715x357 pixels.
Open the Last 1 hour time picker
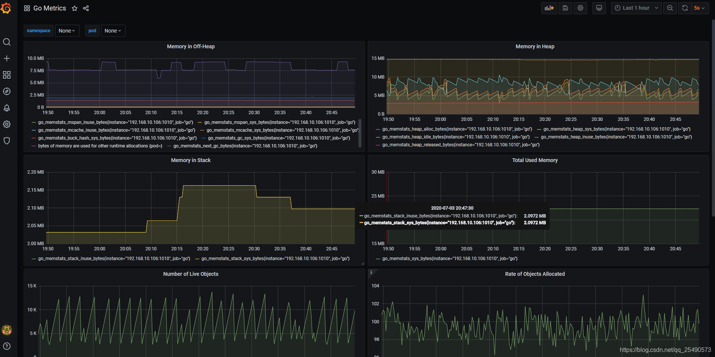pos(636,8)
